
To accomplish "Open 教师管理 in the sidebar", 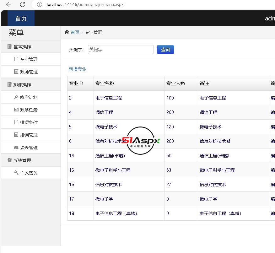I will [29, 72].
